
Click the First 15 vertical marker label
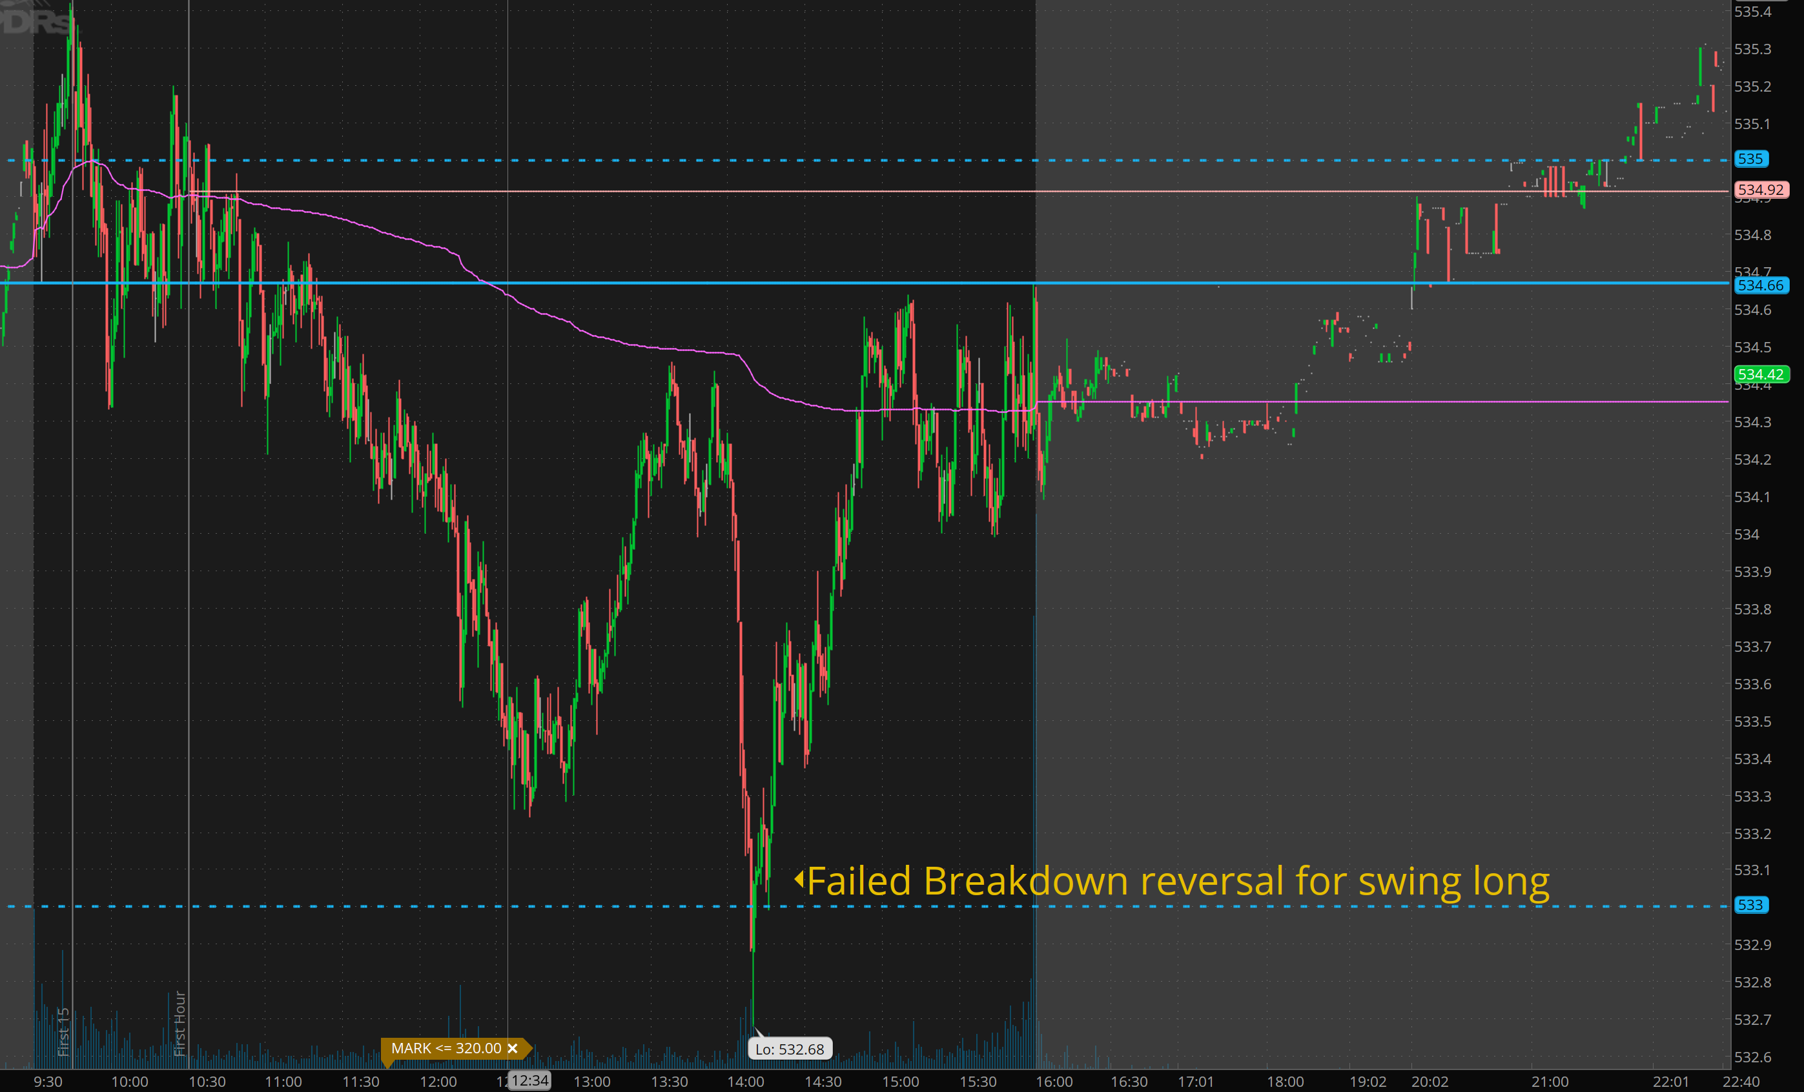click(63, 1031)
